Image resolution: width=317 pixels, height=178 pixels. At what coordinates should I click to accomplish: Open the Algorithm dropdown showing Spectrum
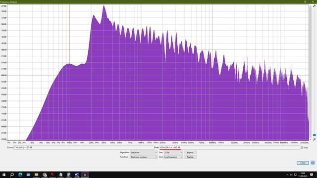pyautogui.click(x=144, y=153)
